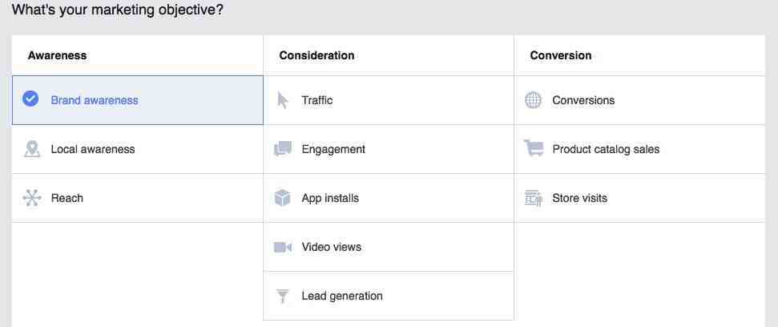Click the Lead generation funnel icon
Image resolution: width=778 pixels, height=327 pixels.
click(282, 297)
